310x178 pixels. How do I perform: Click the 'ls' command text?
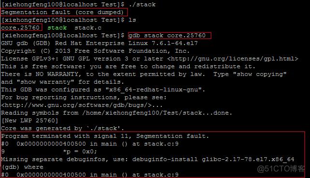[x=132, y=20]
